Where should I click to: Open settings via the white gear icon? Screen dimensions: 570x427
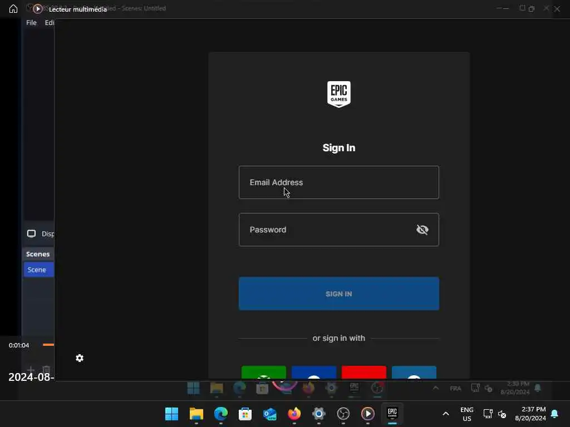point(80,358)
